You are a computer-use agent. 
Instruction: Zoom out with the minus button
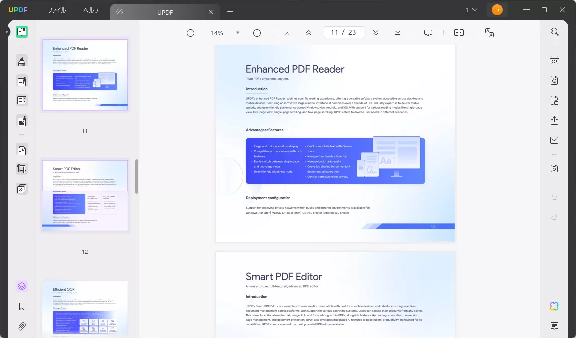click(x=190, y=33)
